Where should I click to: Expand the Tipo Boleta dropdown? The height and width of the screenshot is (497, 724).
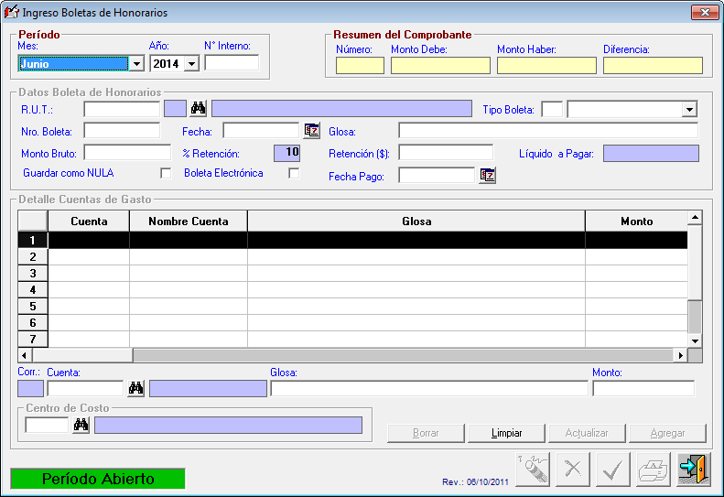(689, 110)
